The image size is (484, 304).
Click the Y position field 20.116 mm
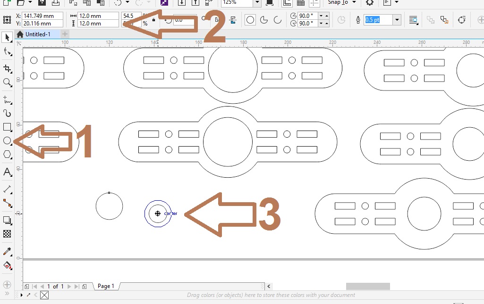click(42, 24)
